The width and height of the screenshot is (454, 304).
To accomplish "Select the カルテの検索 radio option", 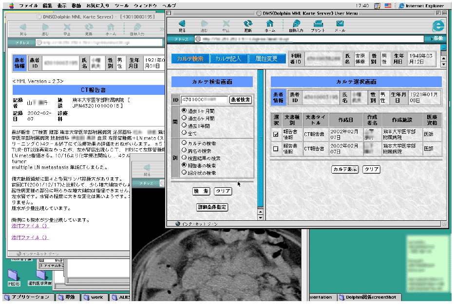I will click(x=184, y=143).
